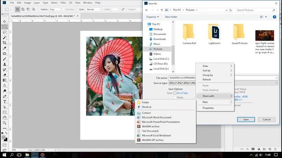Select the Eraser tool
This screenshot has height=158, width=282.
click(5, 75)
